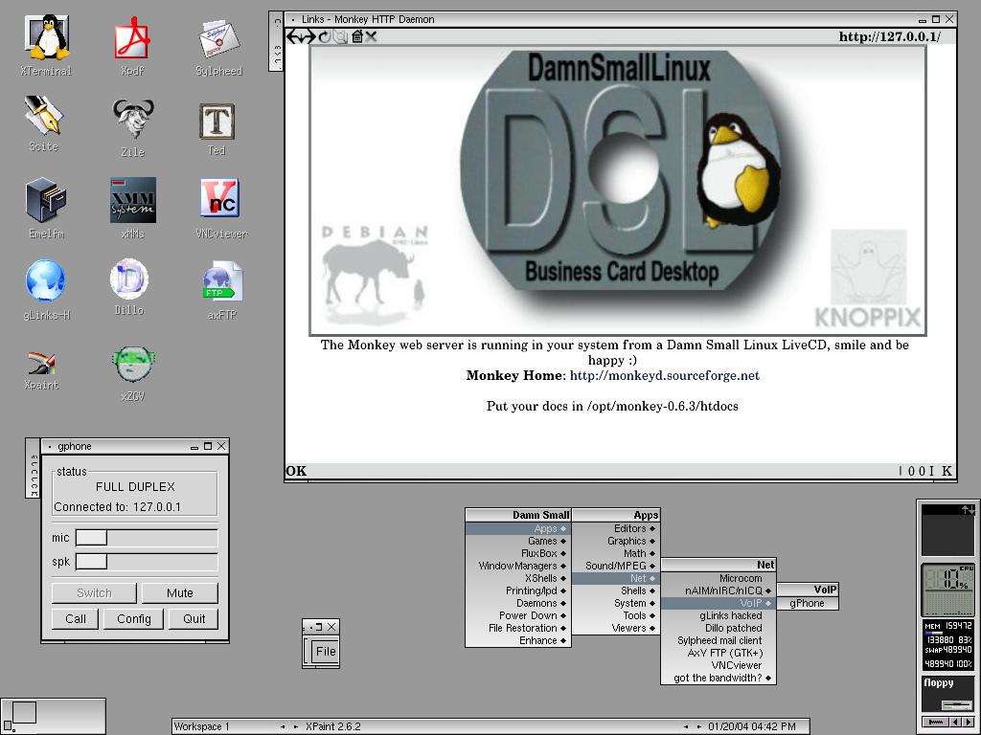Click the File button in small window
The height and width of the screenshot is (735, 981).
pos(326,651)
